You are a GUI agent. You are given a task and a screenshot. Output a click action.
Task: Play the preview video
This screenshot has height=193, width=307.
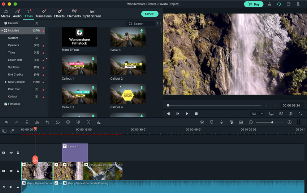click(x=187, y=114)
